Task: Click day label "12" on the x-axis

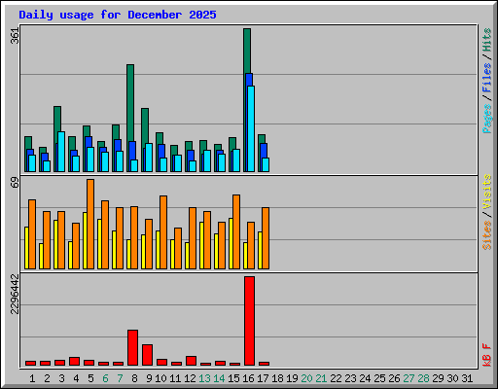Action: pyautogui.click(x=190, y=378)
